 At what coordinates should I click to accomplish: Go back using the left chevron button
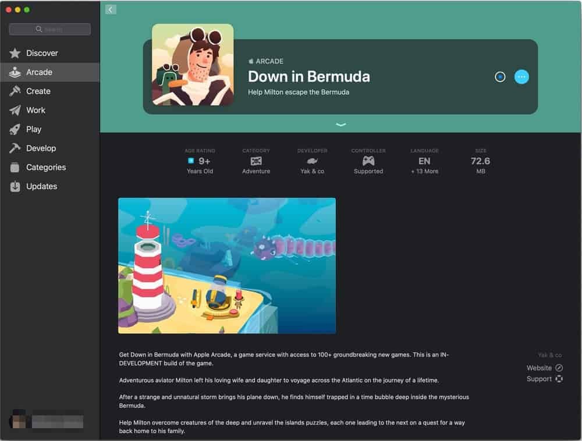111,10
